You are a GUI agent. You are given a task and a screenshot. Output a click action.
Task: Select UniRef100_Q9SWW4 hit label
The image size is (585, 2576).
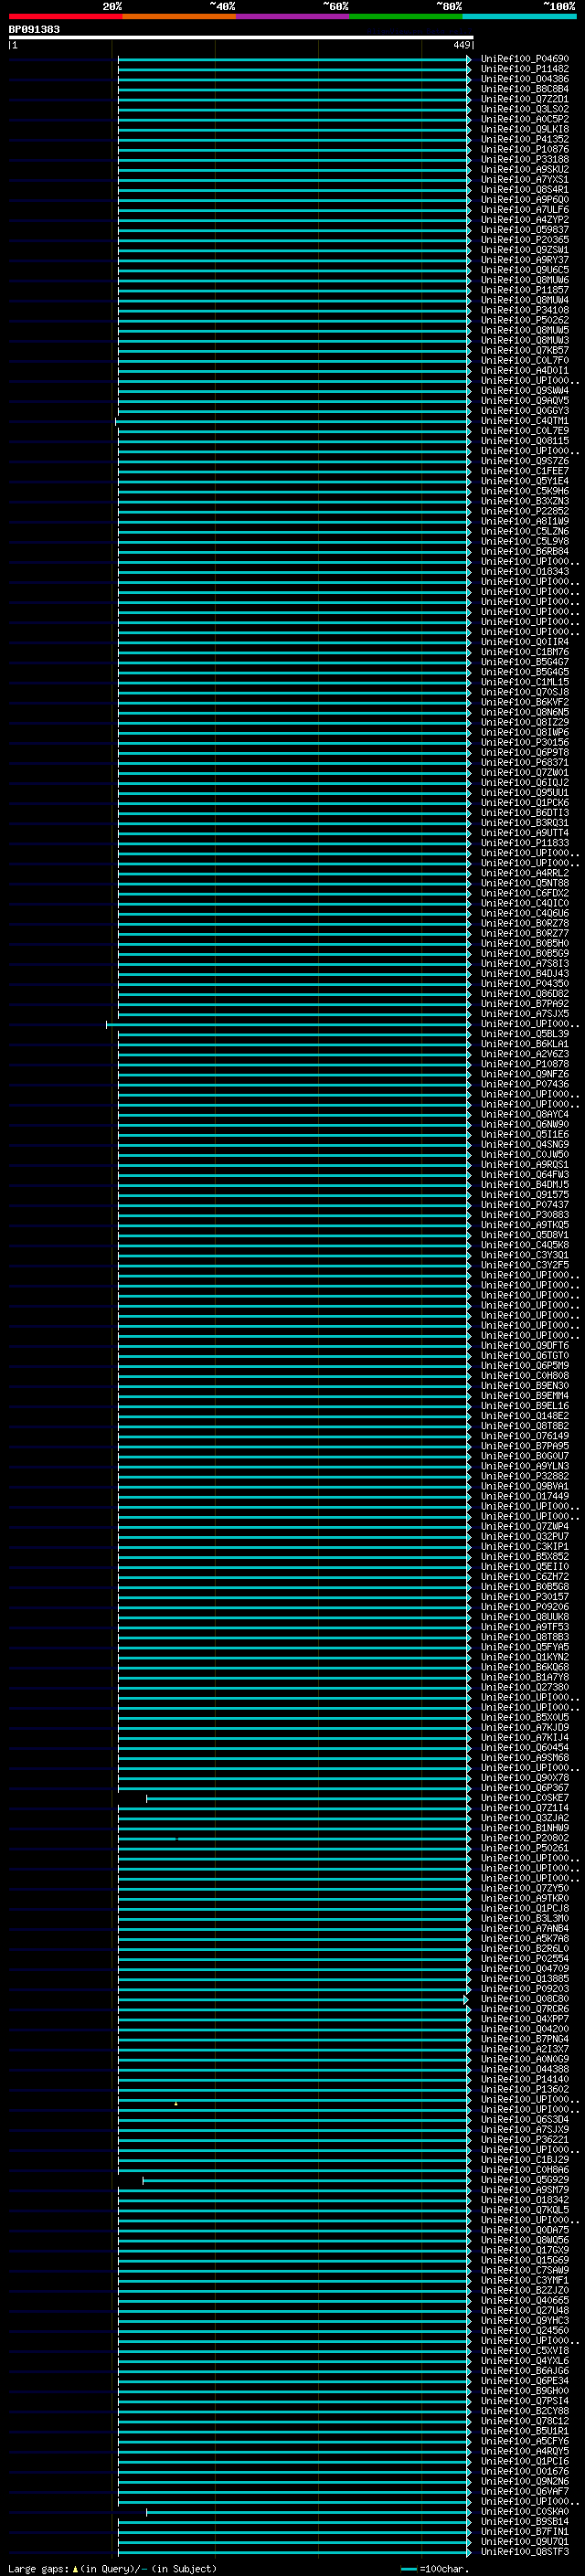[524, 391]
